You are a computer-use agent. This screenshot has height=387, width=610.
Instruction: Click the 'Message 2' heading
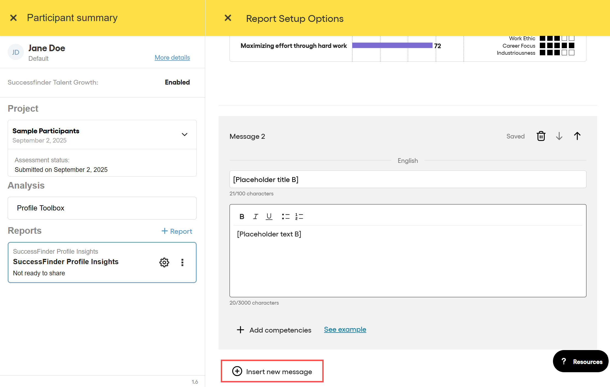tap(247, 136)
